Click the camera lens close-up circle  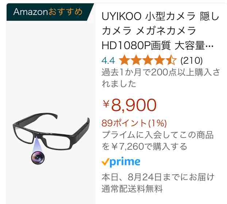38,158
